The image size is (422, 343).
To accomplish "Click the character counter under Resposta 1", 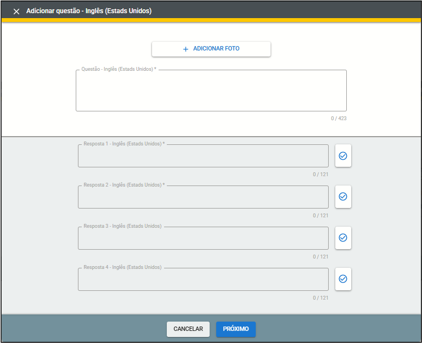I will [320, 175].
